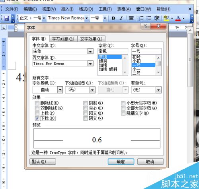Switch to the 文字效果 tab
The width and height of the screenshot is (199, 189).
click(91, 39)
